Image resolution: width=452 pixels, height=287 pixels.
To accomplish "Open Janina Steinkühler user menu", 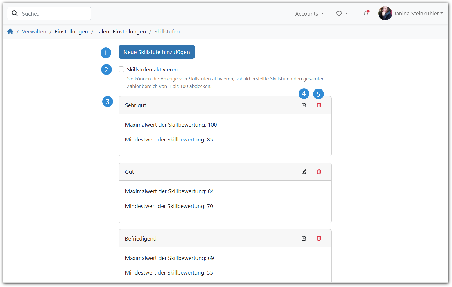I will point(418,14).
